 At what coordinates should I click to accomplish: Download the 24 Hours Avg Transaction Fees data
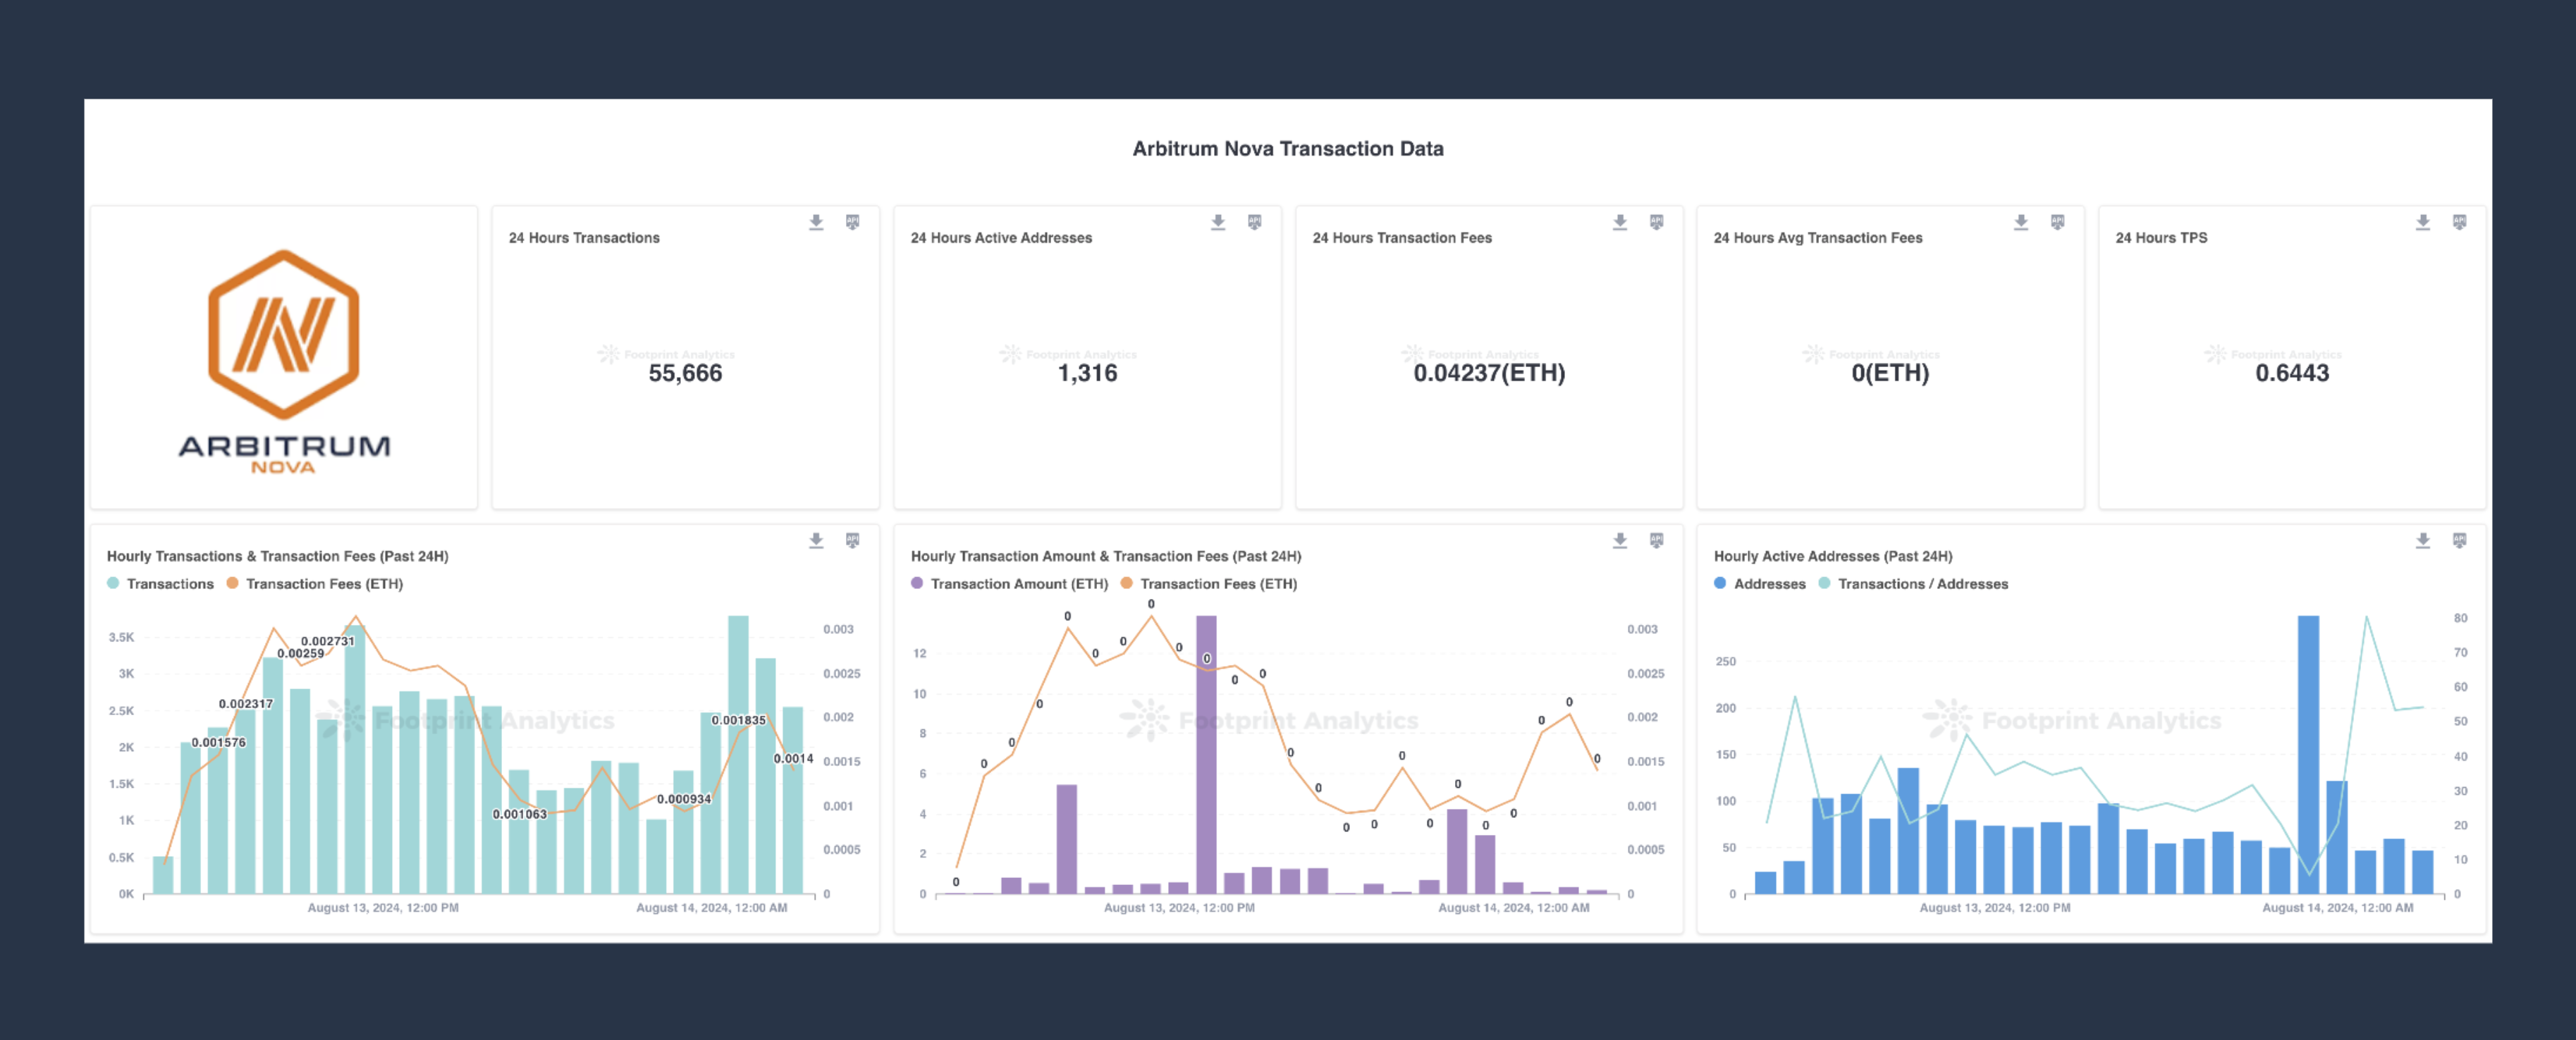pos(2020,222)
